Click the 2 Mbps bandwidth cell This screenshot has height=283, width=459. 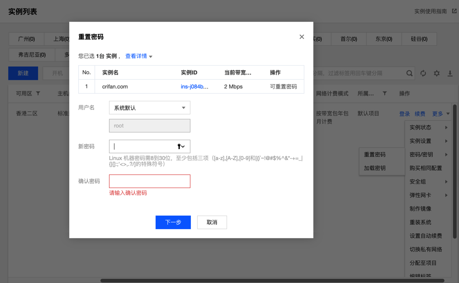point(233,87)
